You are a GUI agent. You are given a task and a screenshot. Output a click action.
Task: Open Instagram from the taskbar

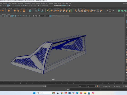(93, 93)
